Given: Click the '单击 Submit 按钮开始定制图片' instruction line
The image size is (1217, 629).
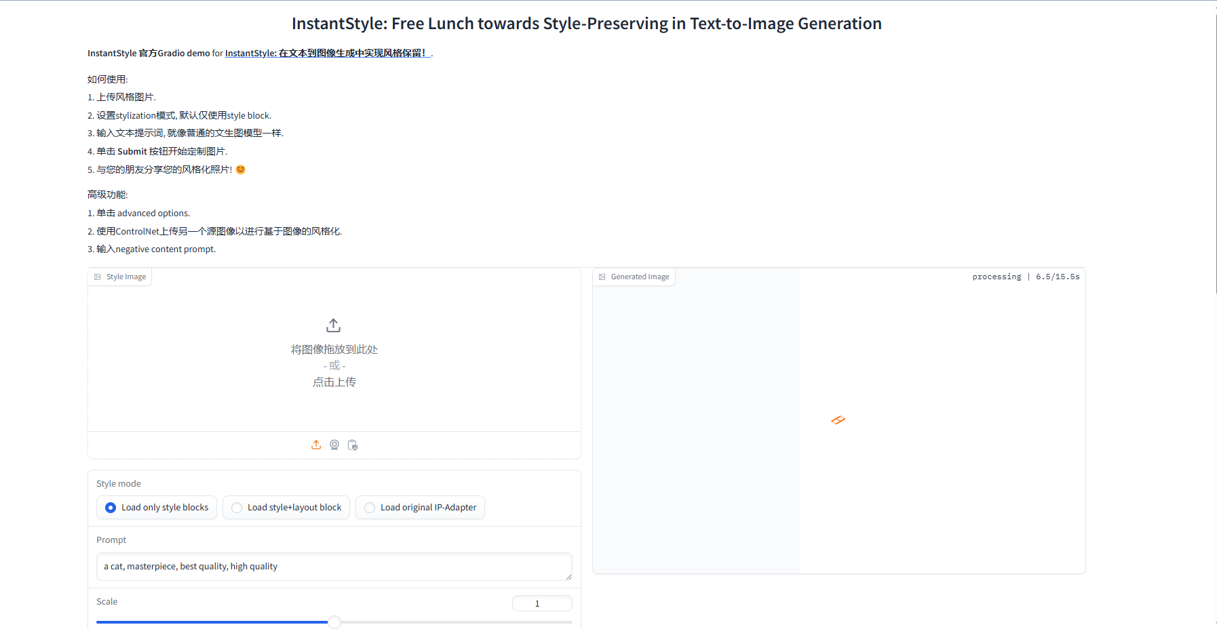Looking at the screenshot, I should 157,151.
